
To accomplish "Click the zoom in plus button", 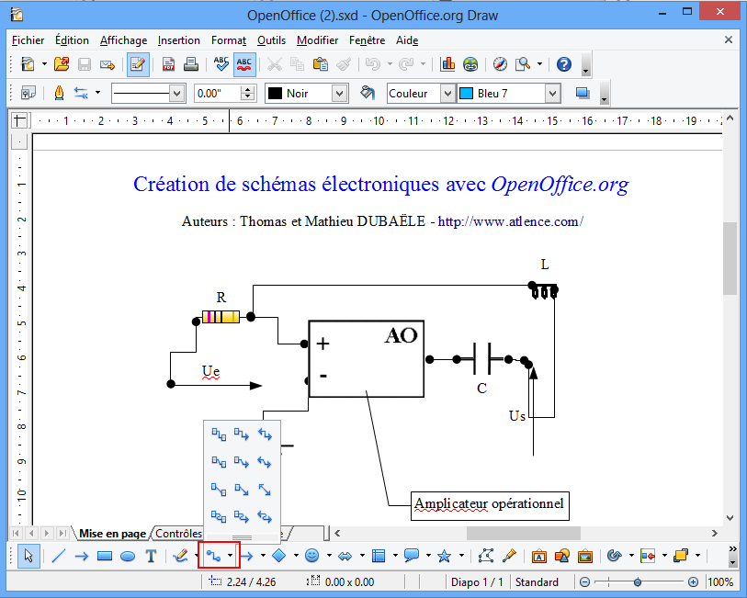I will pos(693,581).
